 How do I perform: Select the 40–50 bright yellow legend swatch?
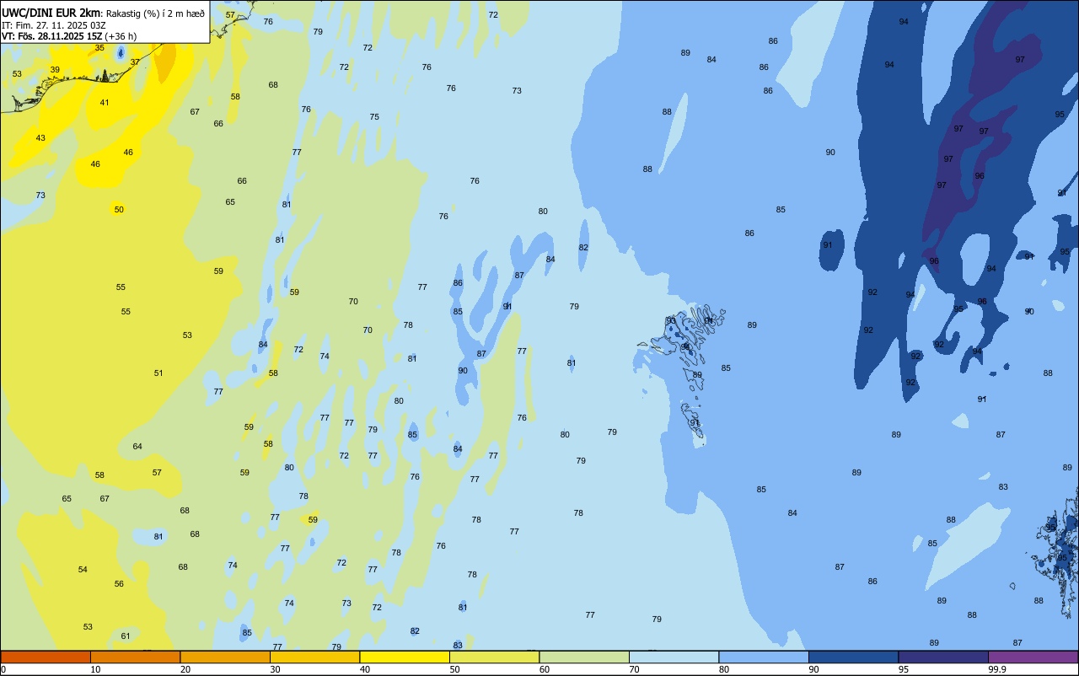tap(405, 657)
